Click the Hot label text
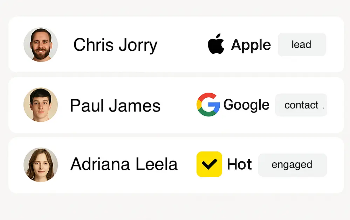The height and width of the screenshot is (220, 350). (x=239, y=164)
